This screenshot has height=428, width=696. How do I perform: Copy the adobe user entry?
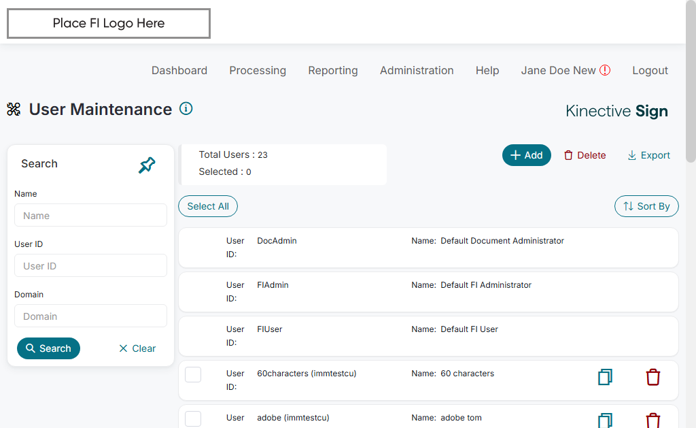[x=605, y=420]
